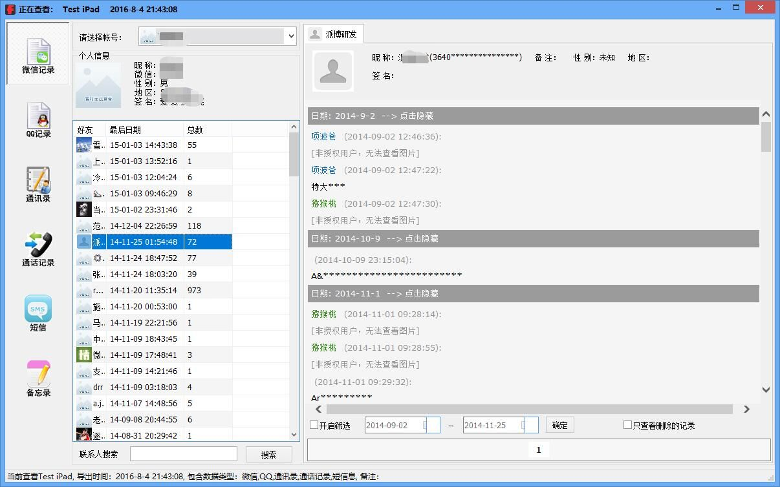Image resolution: width=780 pixels, height=487 pixels.
Task: Click the personal info profile picture
Action: pyautogui.click(x=98, y=85)
